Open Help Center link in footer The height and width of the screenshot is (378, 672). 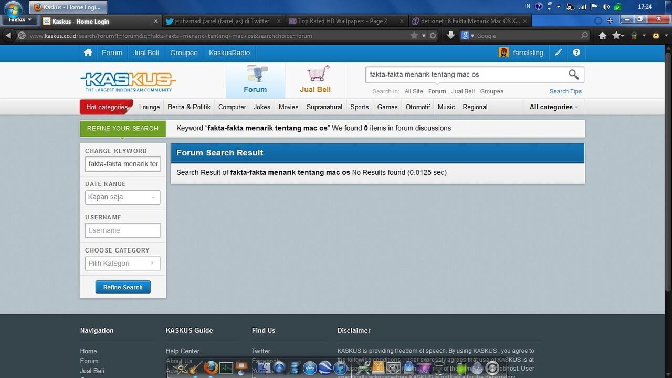[182, 351]
